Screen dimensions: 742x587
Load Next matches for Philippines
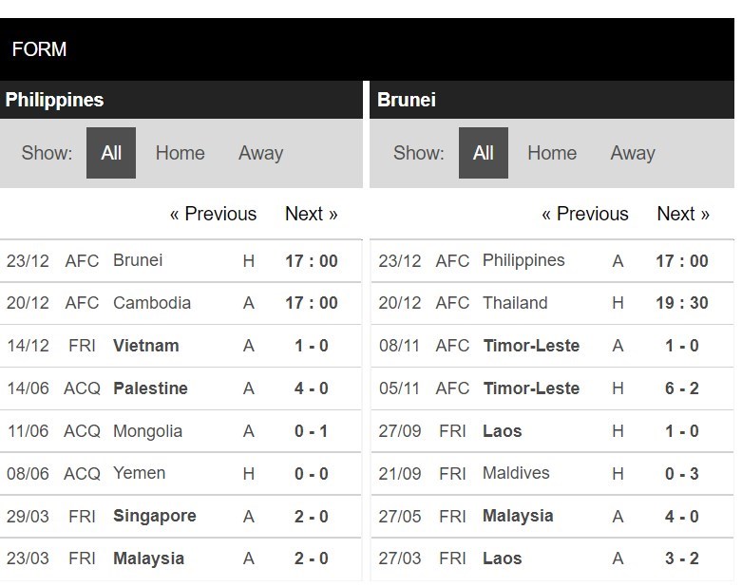[x=311, y=214]
